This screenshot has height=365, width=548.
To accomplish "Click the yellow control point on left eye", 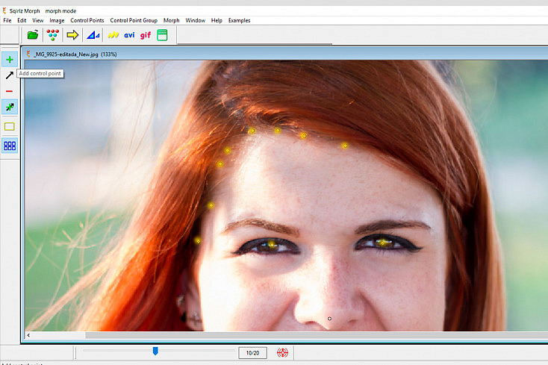I will 272,244.
